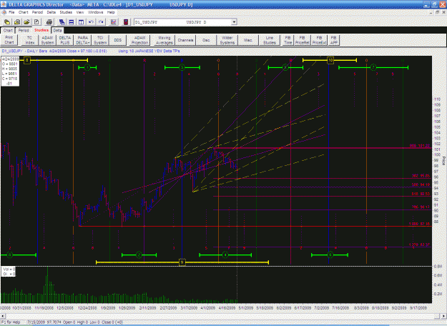
Task: Switch to the Period tab
Action: point(24,30)
